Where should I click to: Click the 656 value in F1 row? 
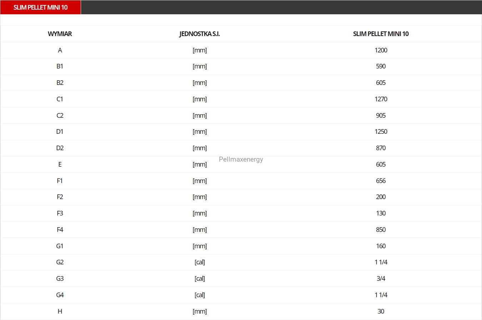pyautogui.click(x=381, y=181)
